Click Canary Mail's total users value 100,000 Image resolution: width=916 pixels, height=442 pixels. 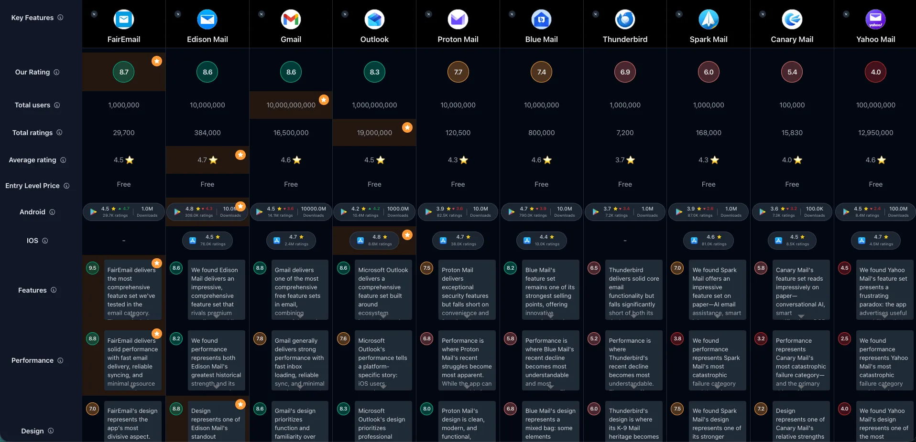pyautogui.click(x=792, y=105)
